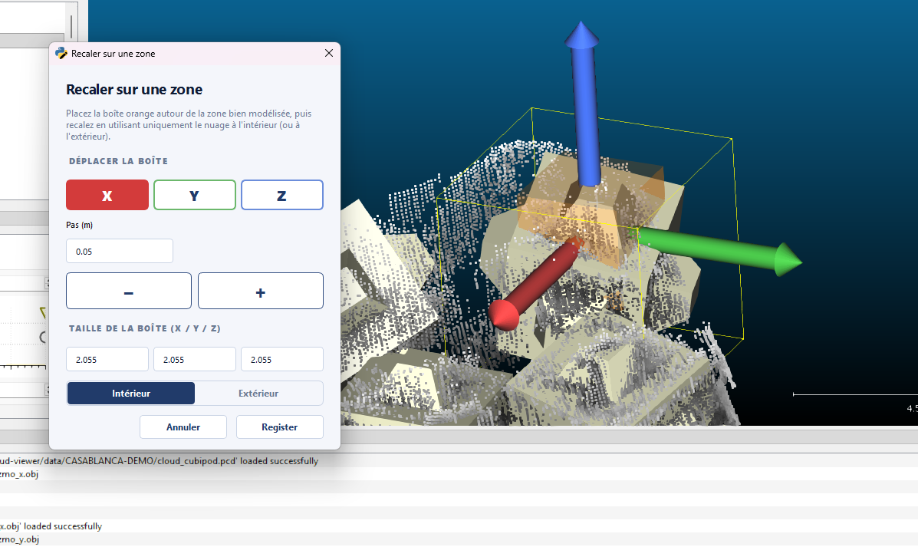Click the Register button
The height and width of the screenshot is (547, 918).
click(280, 427)
